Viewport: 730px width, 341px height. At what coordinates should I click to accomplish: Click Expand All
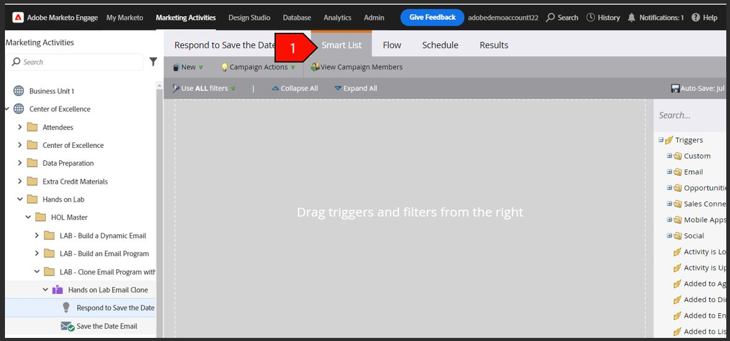tap(356, 88)
